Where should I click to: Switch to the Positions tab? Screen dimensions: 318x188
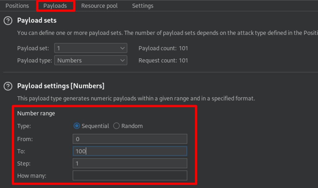(x=17, y=6)
